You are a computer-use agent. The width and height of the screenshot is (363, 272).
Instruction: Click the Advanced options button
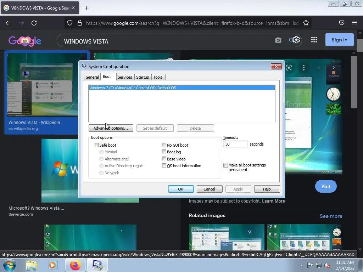(111, 128)
